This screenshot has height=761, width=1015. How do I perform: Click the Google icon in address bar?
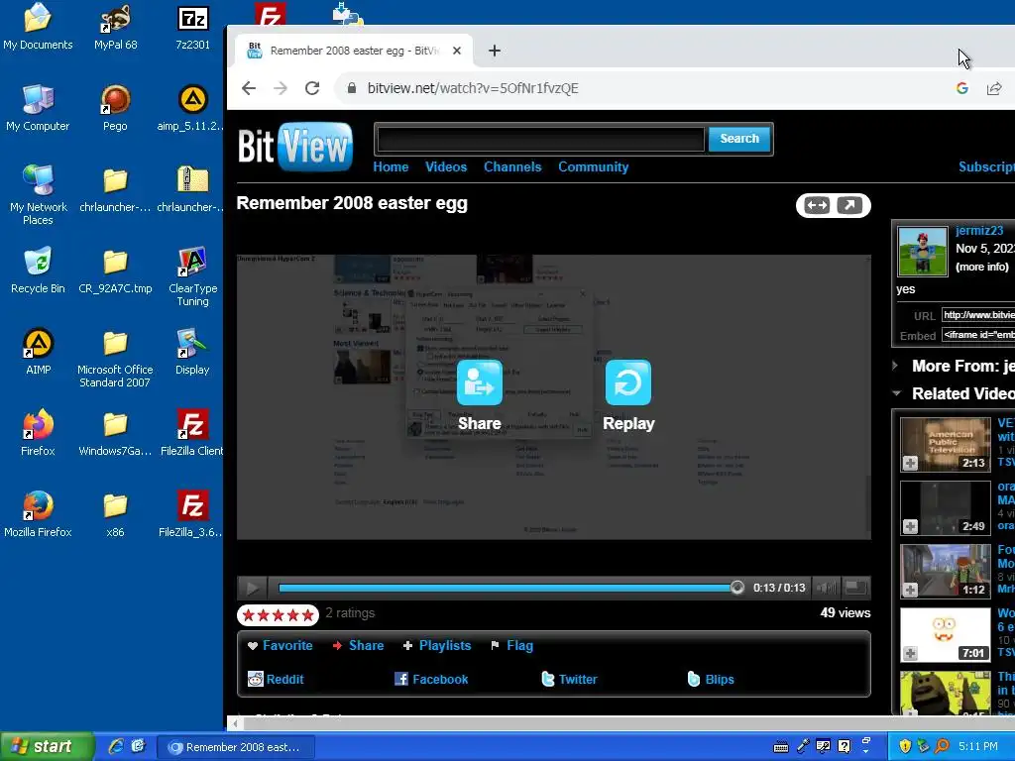click(961, 88)
